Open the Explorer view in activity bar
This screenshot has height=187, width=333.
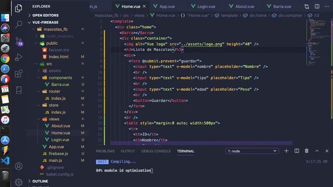click(19, 8)
